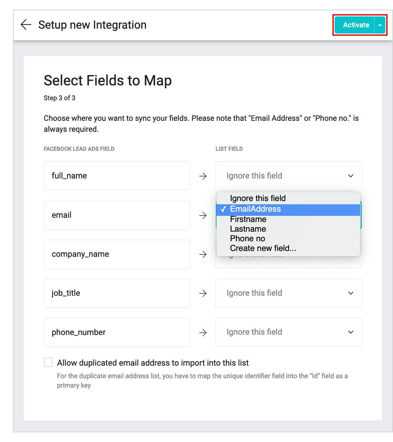The image size is (393, 442).
Task: Open the phone_number list field dropdown
Action: point(288,332)
